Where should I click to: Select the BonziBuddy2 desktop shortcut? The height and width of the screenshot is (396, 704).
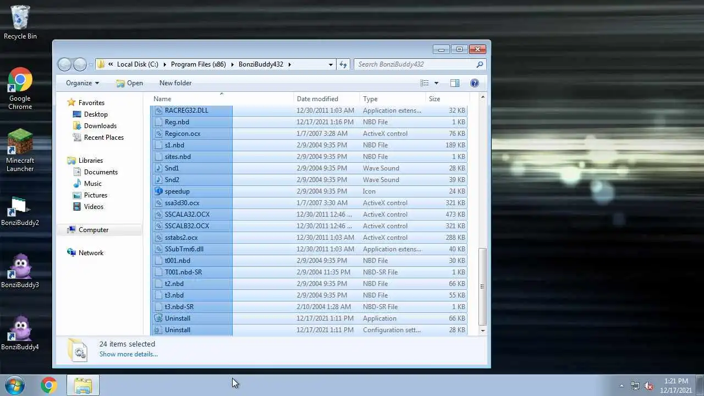pos(20,211)
